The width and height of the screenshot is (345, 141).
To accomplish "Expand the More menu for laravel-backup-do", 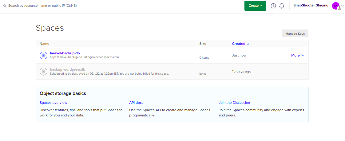I will click(x=297, y=55).
